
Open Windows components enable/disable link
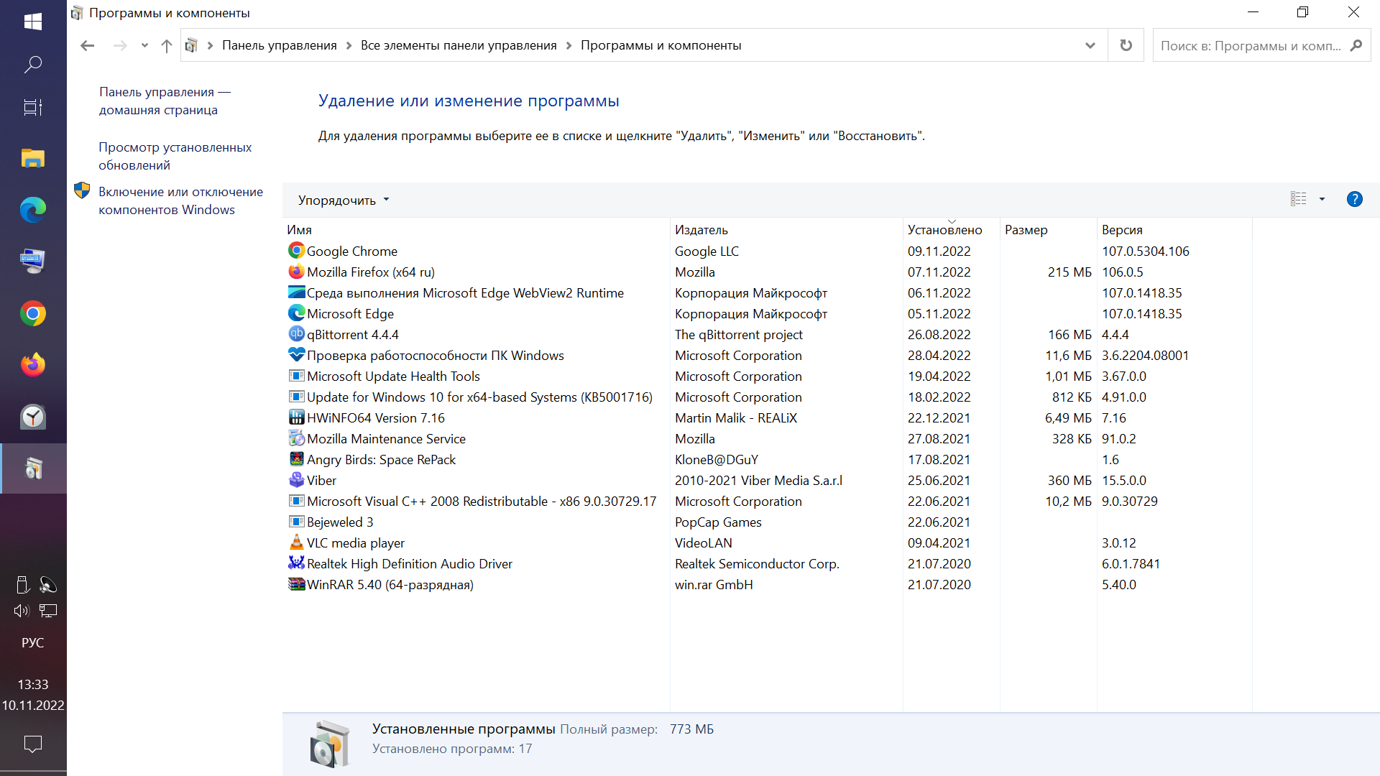(x=180, y=200)
